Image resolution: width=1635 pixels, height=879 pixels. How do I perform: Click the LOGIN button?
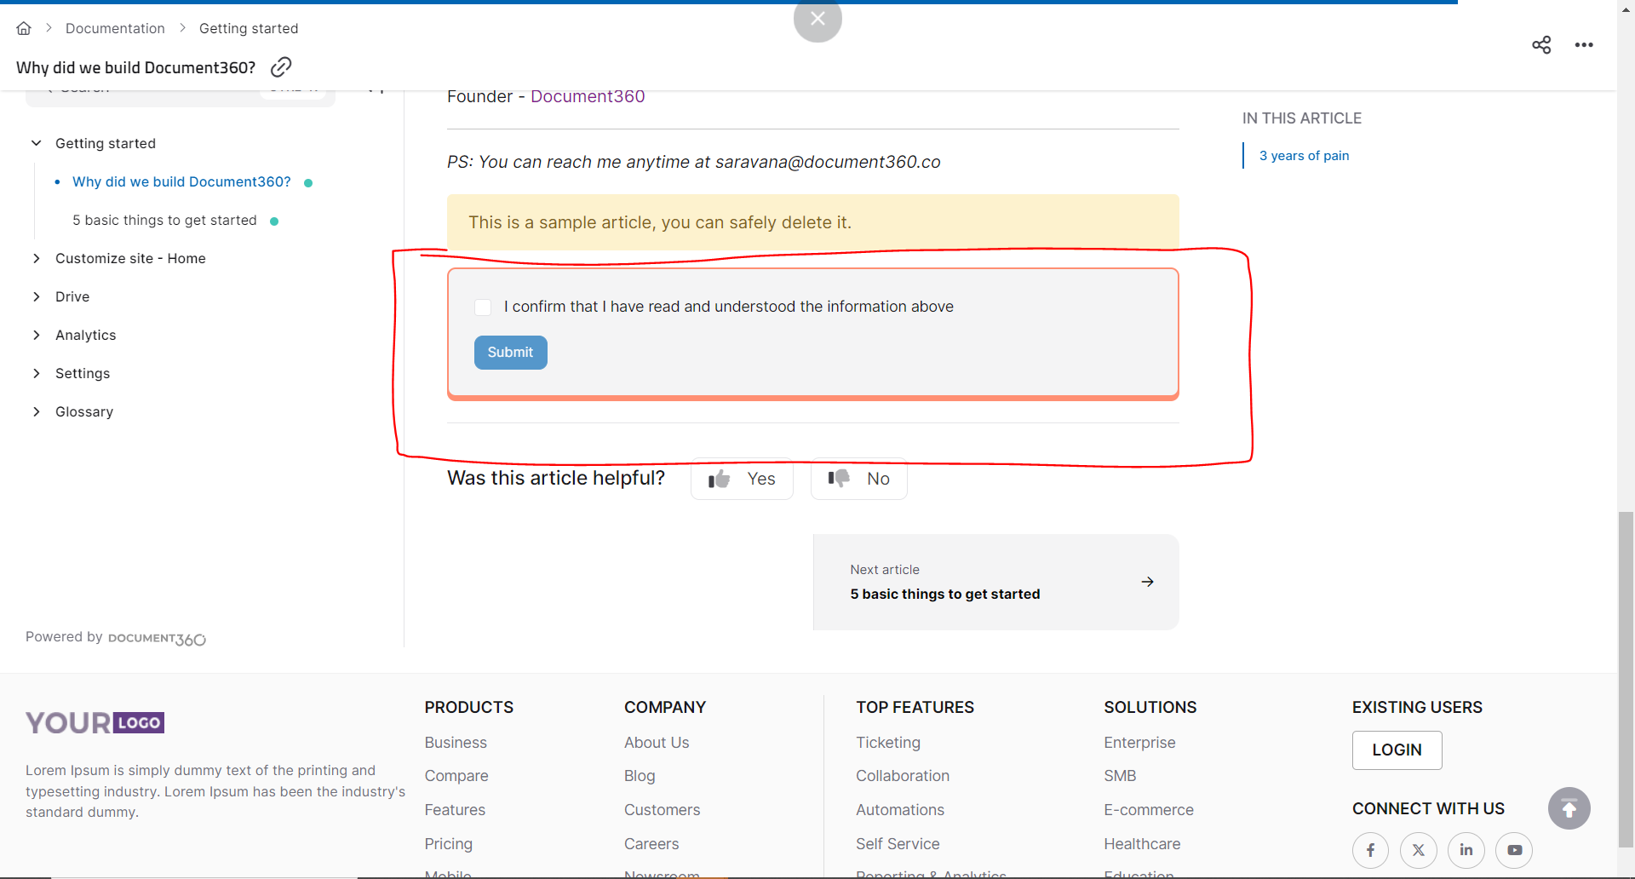(x=1397, y=750)
